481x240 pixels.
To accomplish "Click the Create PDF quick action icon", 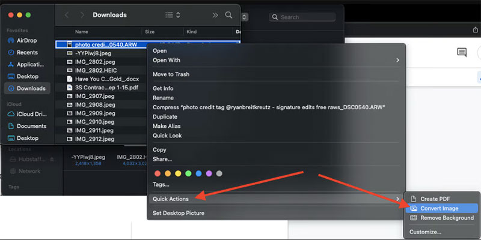I will [414, 199].
